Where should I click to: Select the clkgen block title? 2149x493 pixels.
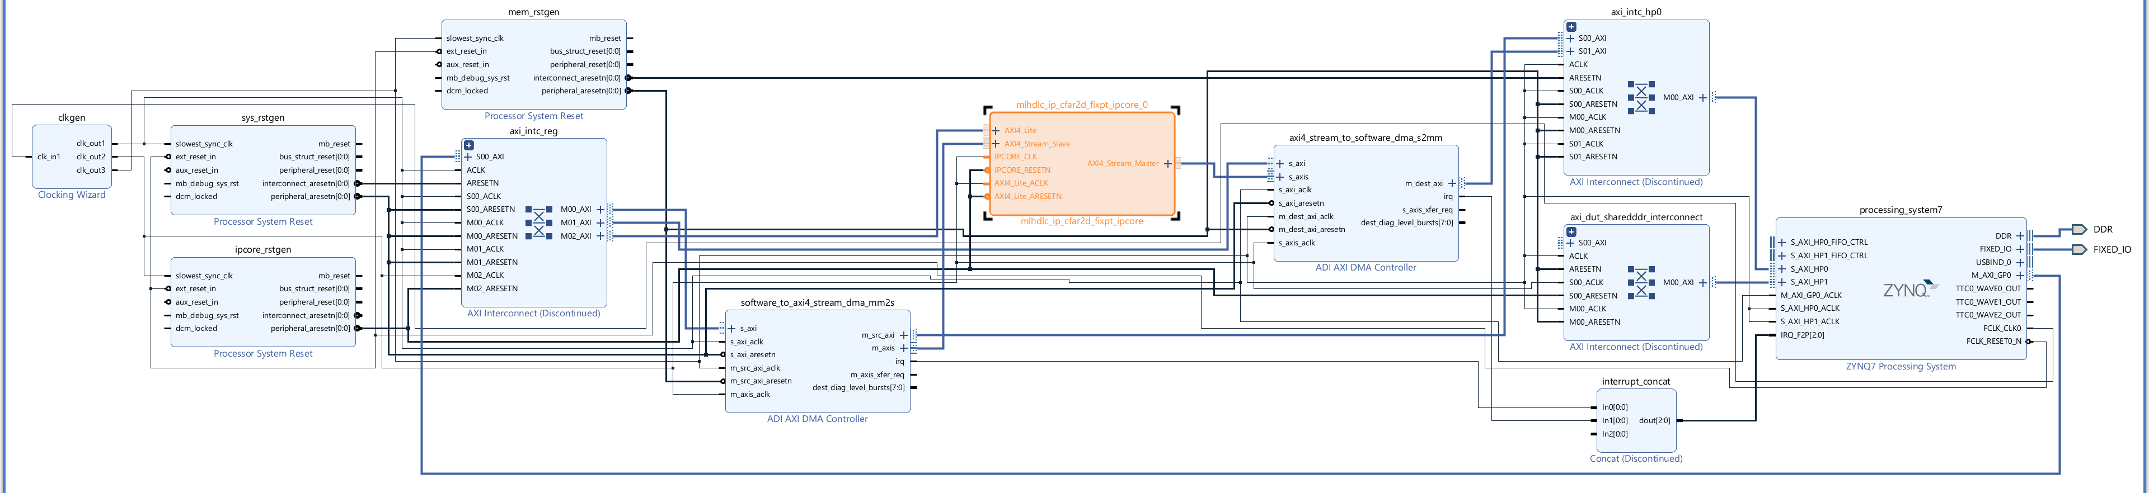(x=72, y=117)
